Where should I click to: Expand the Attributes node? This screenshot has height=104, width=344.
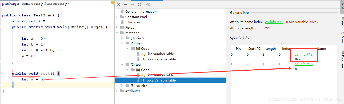(x=117, y=91)
